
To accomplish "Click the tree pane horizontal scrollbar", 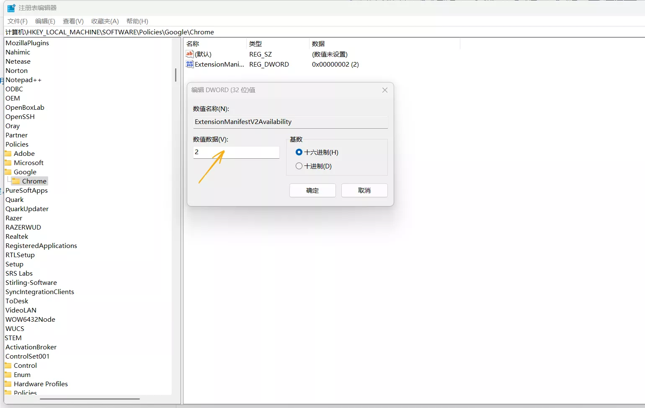I will [x=90, y=399].
